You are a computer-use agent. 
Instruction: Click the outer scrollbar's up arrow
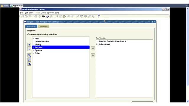point(188,9)
